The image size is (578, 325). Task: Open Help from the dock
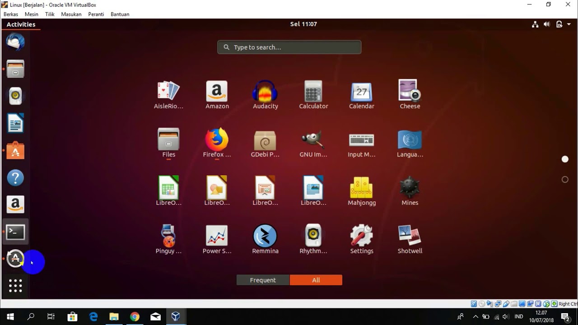[x=15, y=177]
